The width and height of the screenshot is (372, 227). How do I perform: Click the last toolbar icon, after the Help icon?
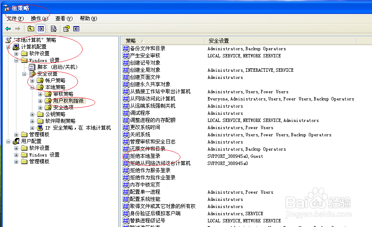click(76, 29)
